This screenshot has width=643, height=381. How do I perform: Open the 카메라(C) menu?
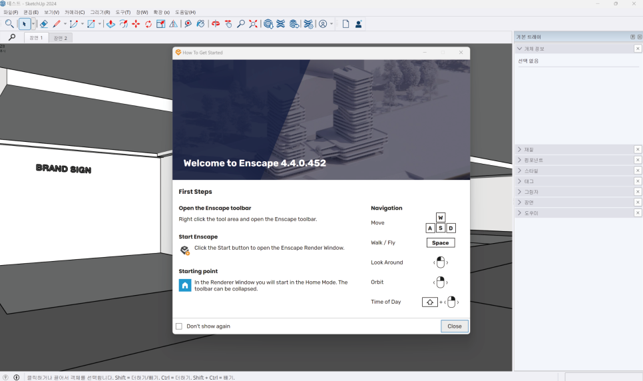pos(75,12)
